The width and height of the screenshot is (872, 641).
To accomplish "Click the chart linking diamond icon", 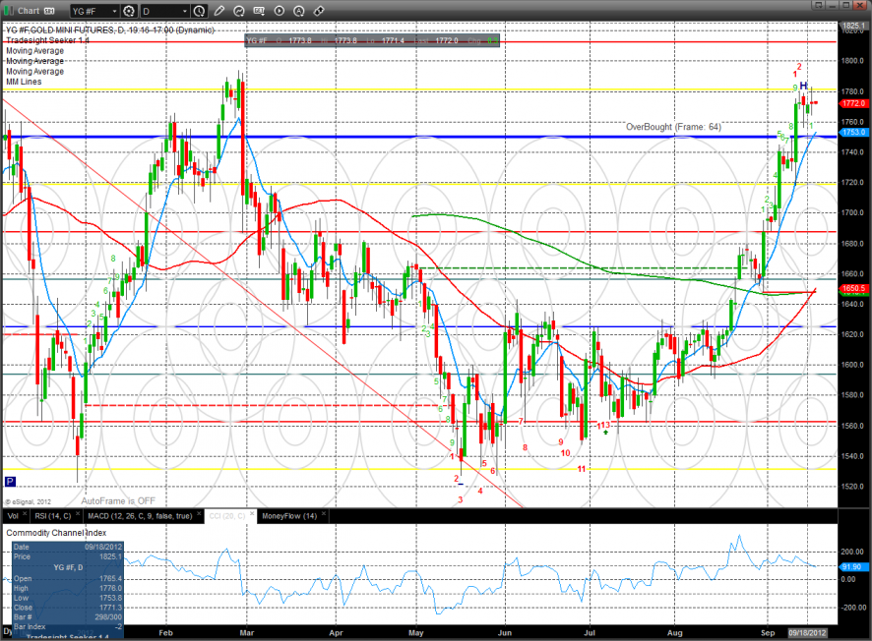I will point(319,11).
